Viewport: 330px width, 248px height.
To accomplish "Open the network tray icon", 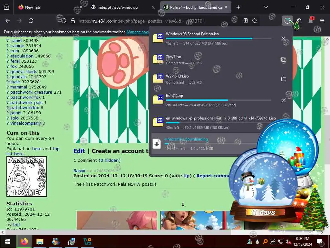I will (x=281, y=242).
